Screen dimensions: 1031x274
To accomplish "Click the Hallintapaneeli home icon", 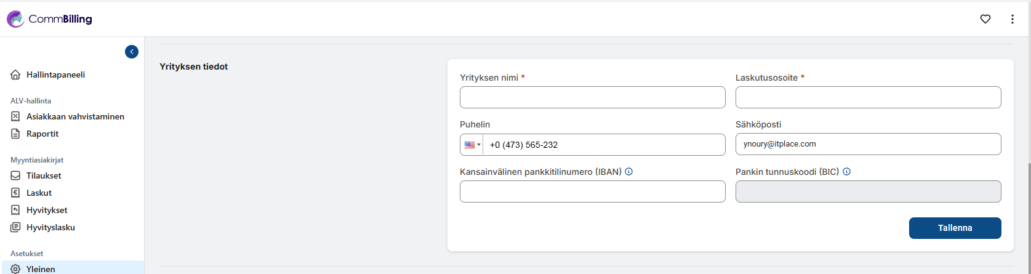I will 16,75.
